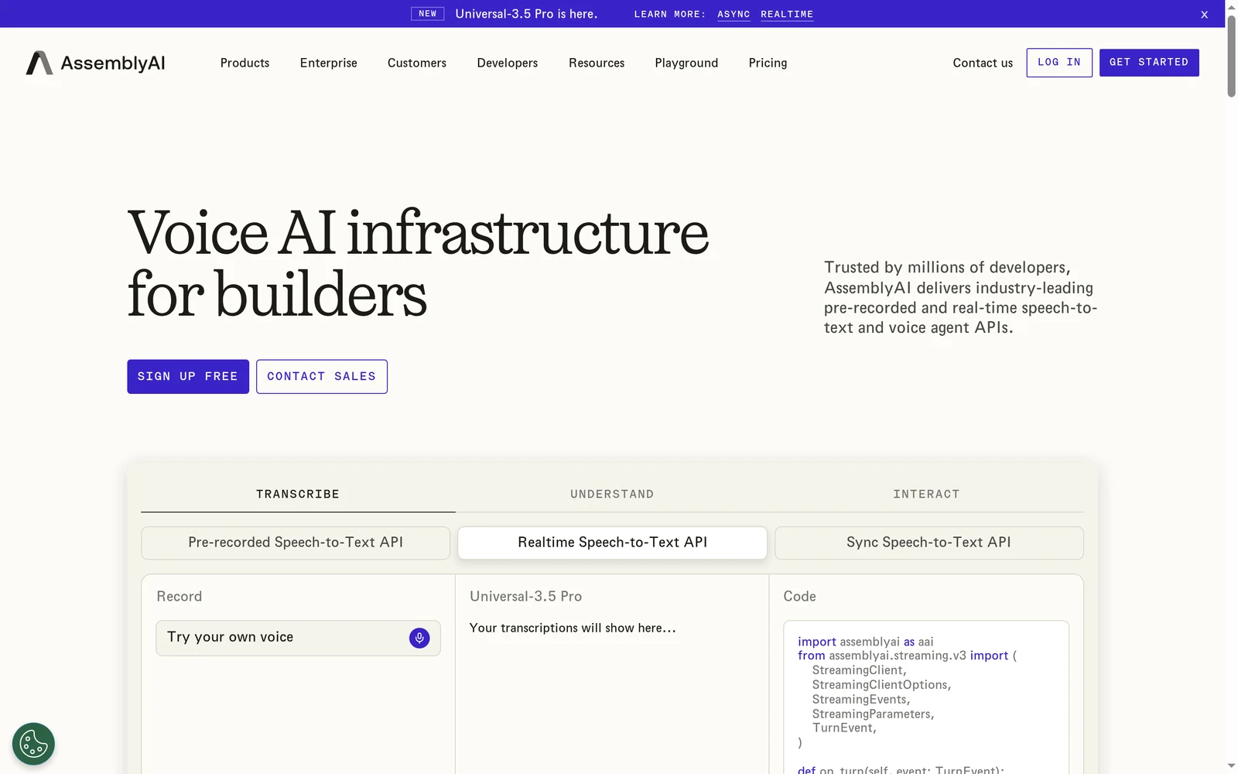Open the Resources menu
This screenshot has height=774, width=1238.
(597, 63)
